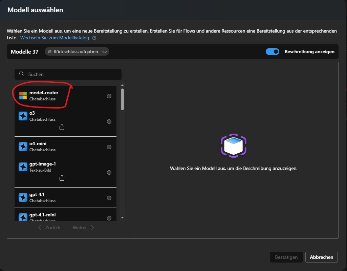Click the Text-zu-Bild label
This screenshot has height=271, width=347.
coord(40,170)
